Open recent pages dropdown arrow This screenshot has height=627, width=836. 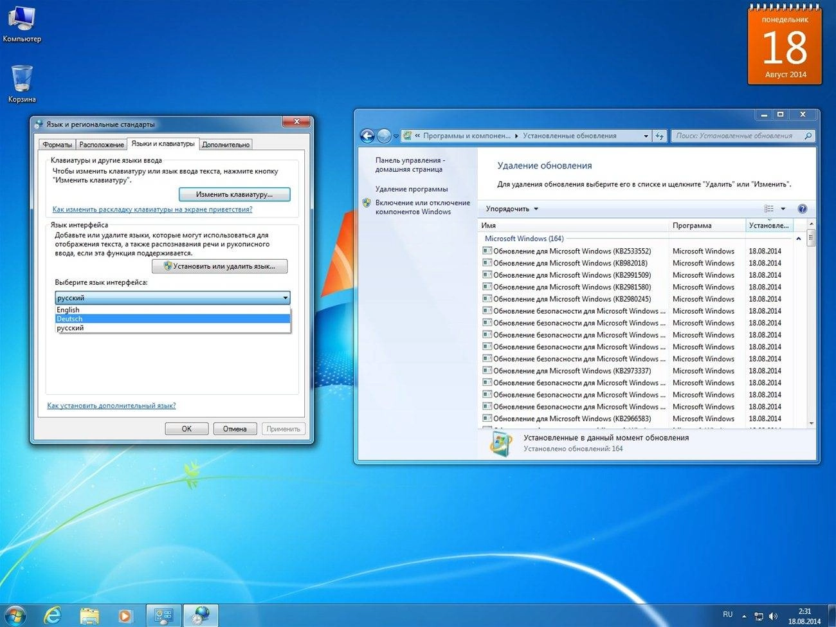point(396,136)
